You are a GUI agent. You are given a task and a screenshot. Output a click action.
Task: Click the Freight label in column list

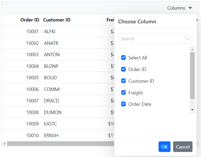[x=136, y=93]
